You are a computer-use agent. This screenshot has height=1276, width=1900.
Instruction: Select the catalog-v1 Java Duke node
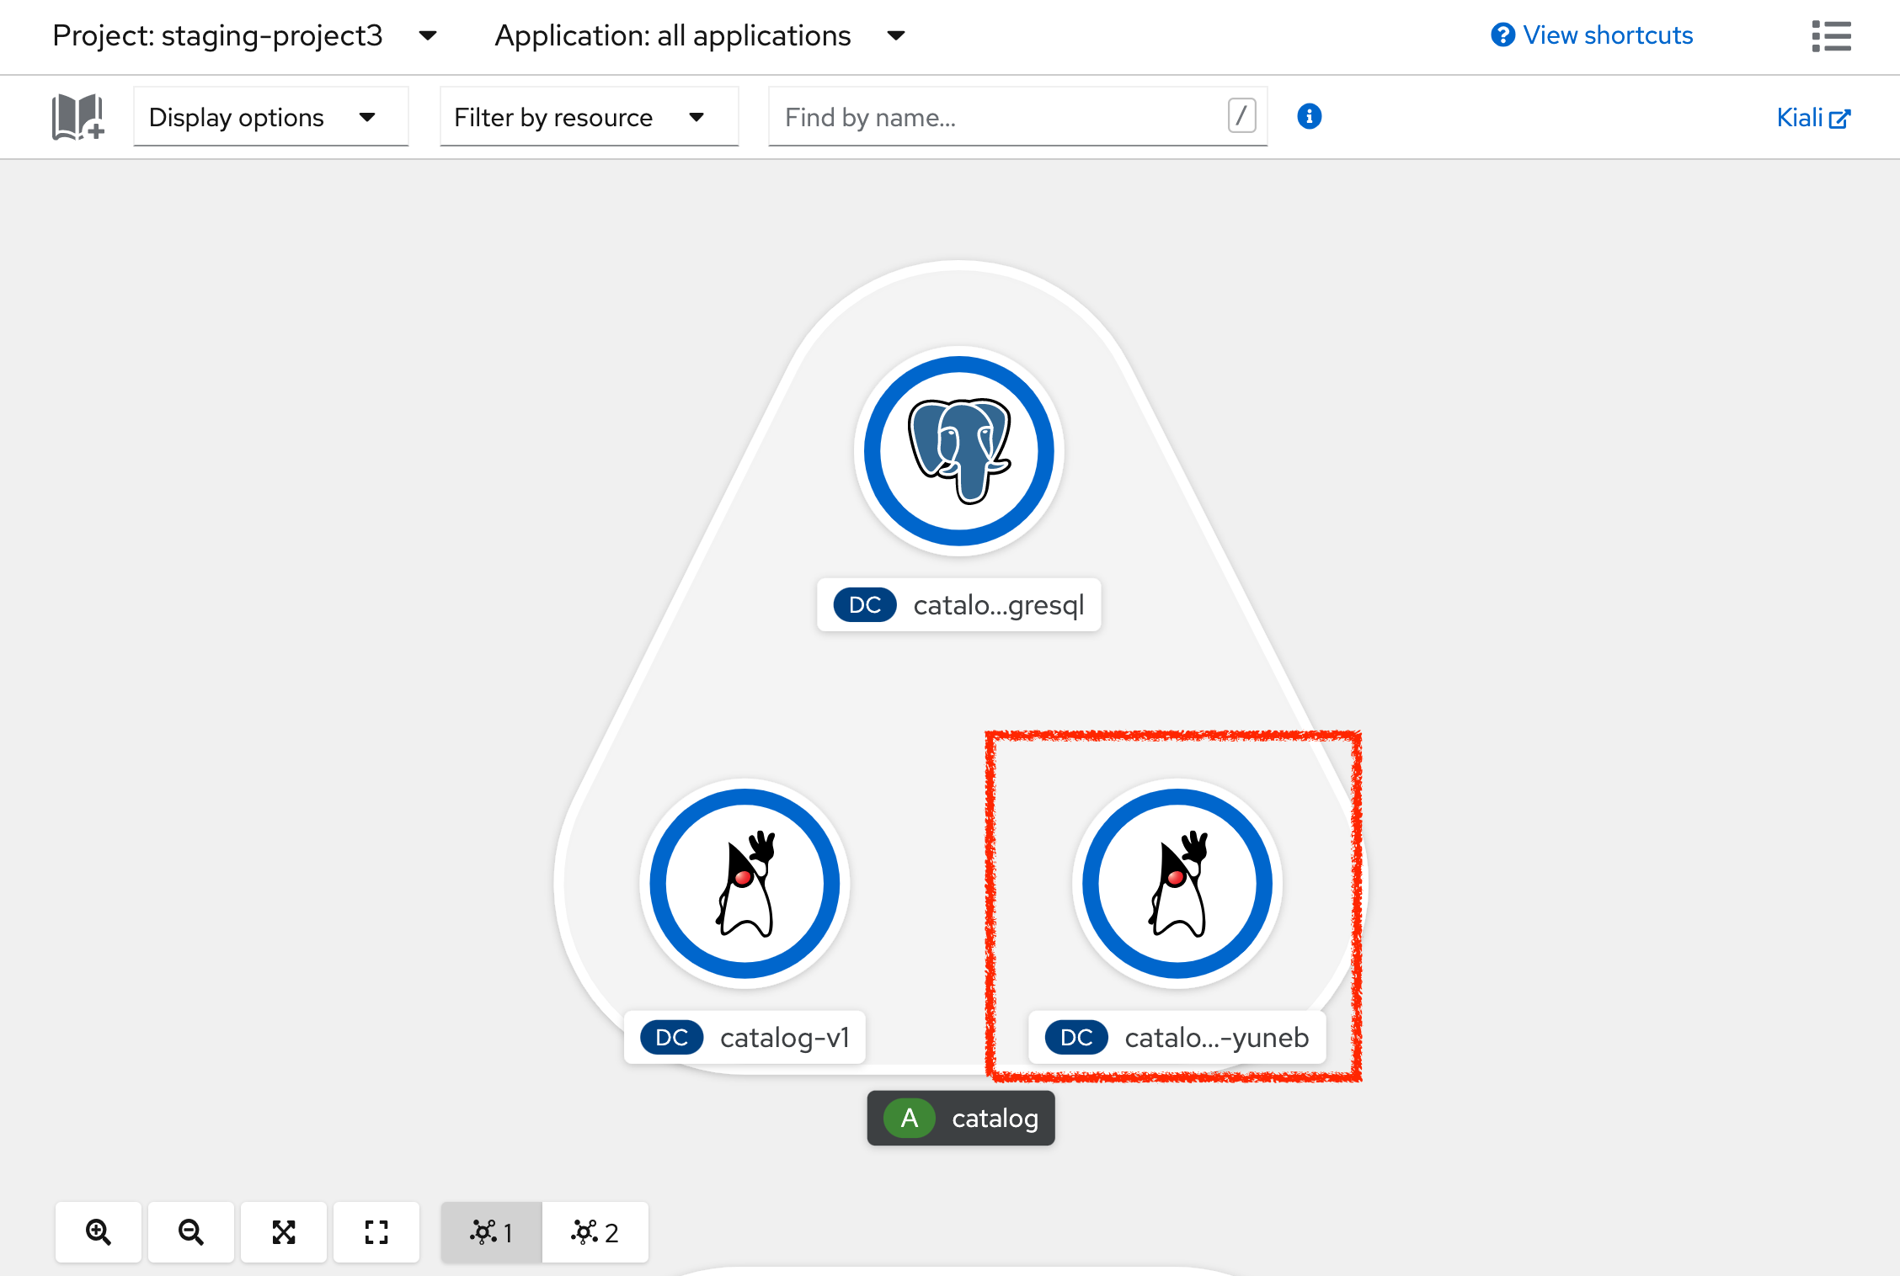pyautogui.click(x=745, y=884)
